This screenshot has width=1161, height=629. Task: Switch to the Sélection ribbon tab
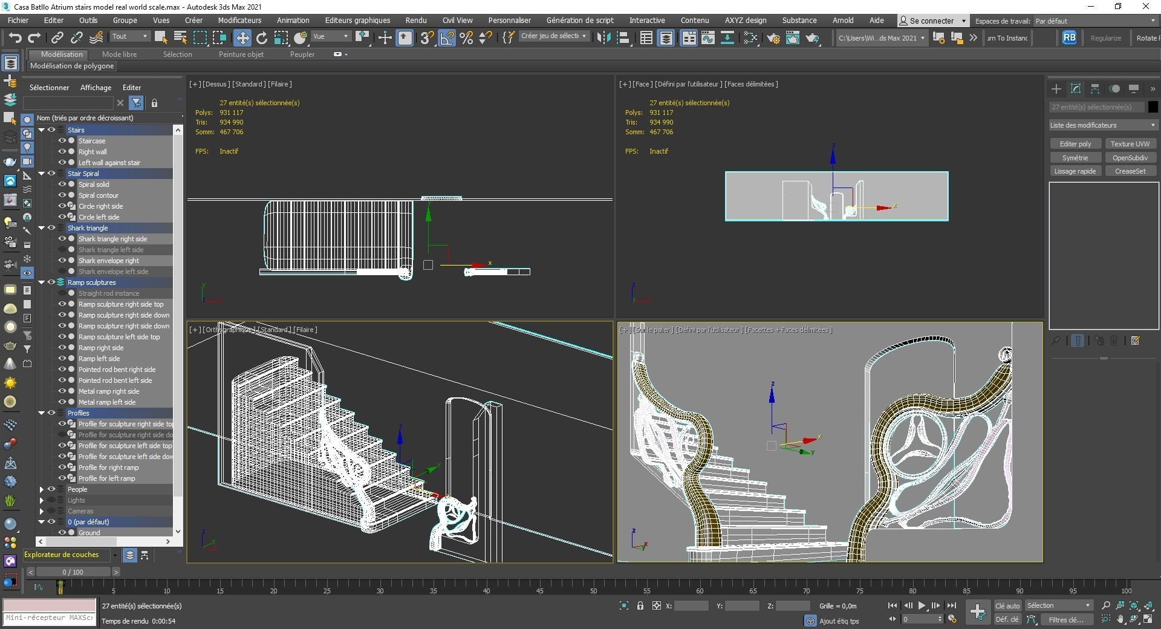coord(177,54)
